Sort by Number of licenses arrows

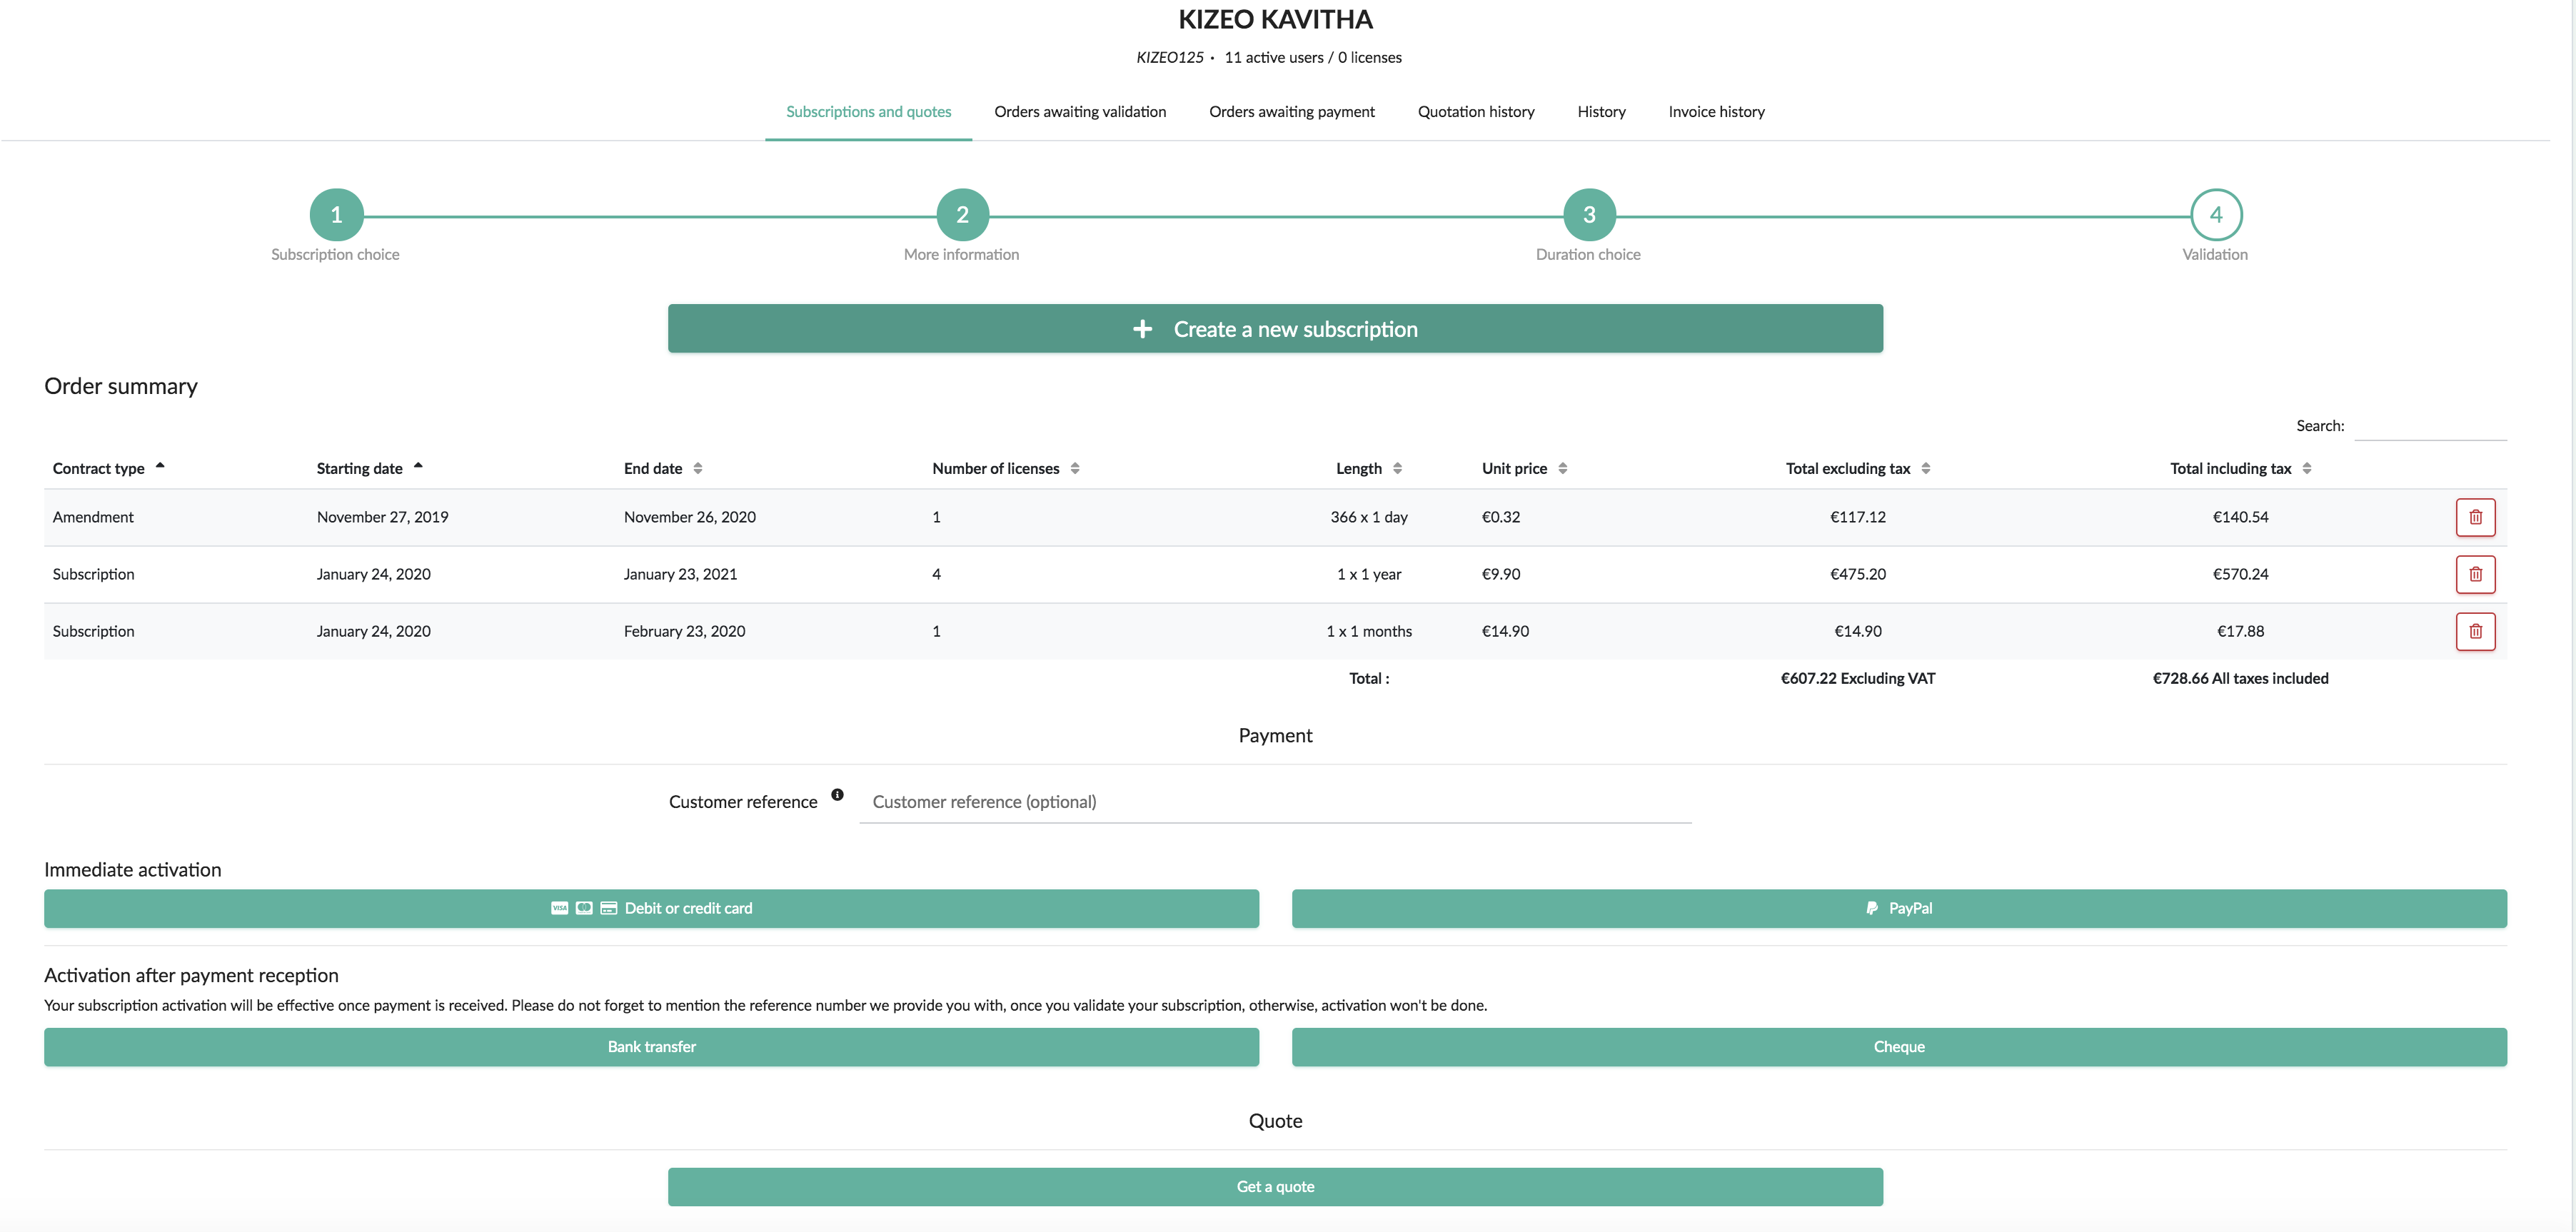coord(1075,468)
